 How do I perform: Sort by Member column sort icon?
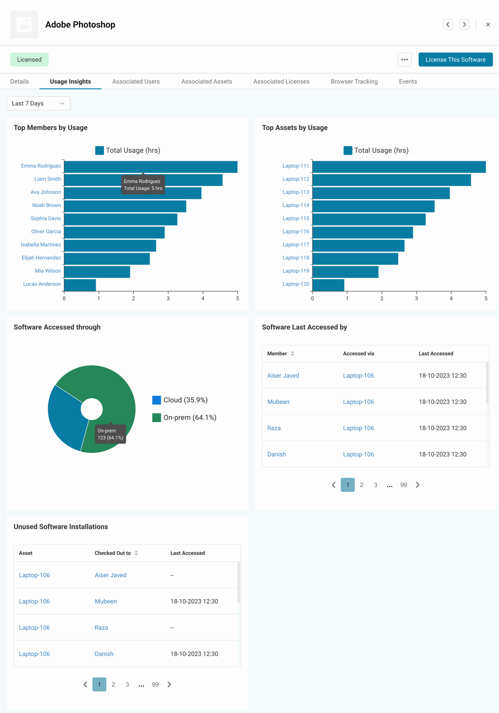(292, 354)
